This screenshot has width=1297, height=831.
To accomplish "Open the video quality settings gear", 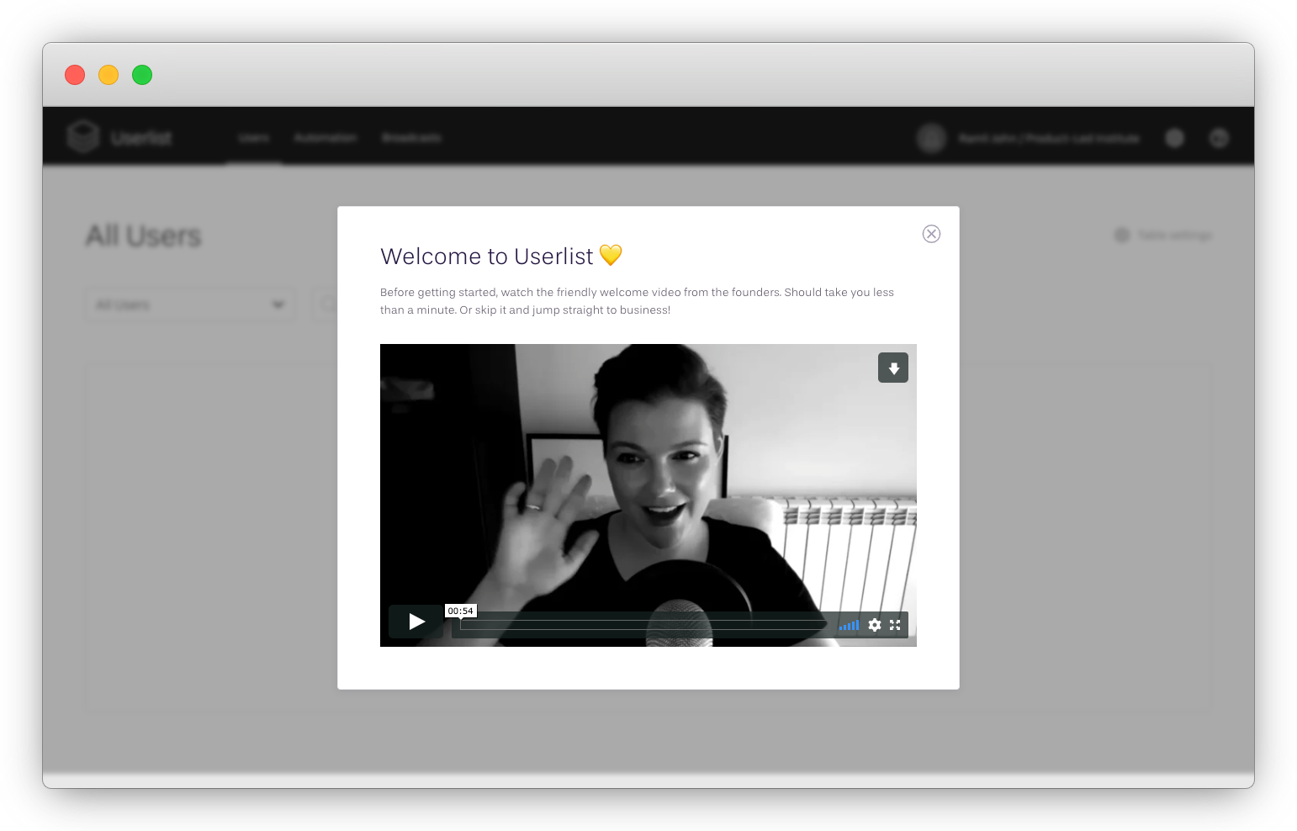I will tap(875, 625).
